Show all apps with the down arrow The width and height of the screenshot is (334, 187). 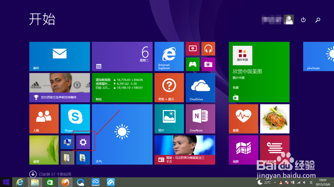[x=33, y=174]
